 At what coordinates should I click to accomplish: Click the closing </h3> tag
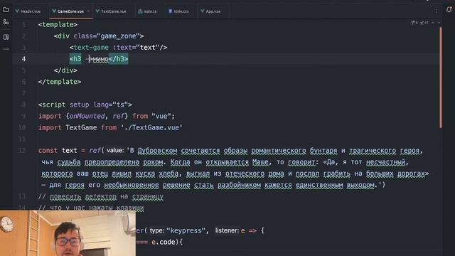pos(119,59)
